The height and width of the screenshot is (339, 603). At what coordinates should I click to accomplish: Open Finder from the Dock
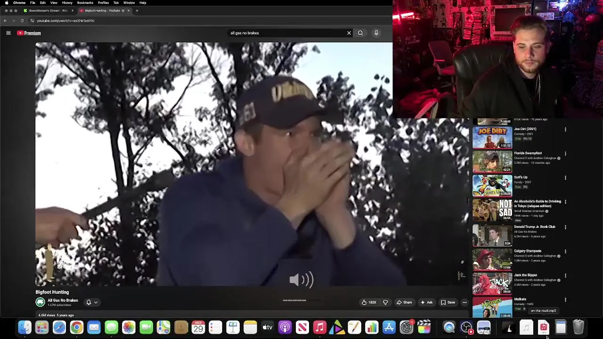pos(24,327)
